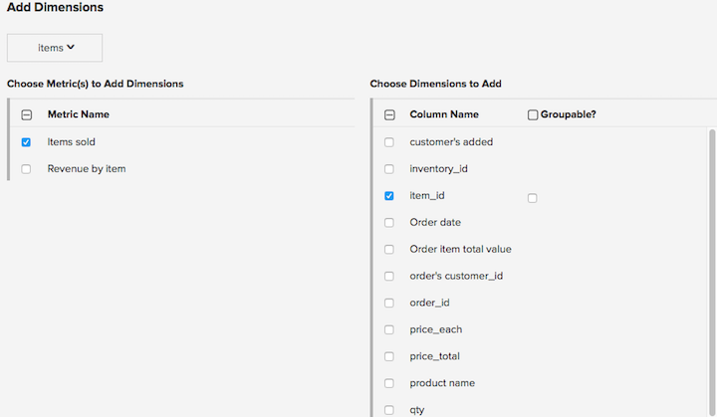Viewport: 717px width, 417px height.
Task: Tick order's customer_id checkbox
Action: tap(389, 277)
